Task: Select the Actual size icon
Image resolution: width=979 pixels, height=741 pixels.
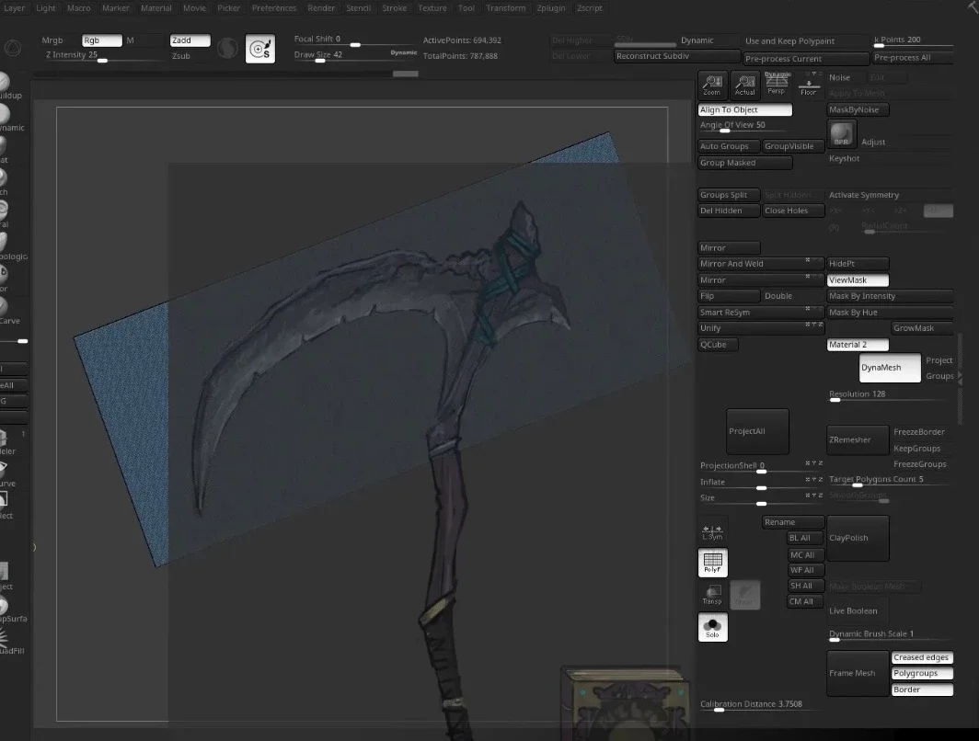Action: (x=745, y=85)
